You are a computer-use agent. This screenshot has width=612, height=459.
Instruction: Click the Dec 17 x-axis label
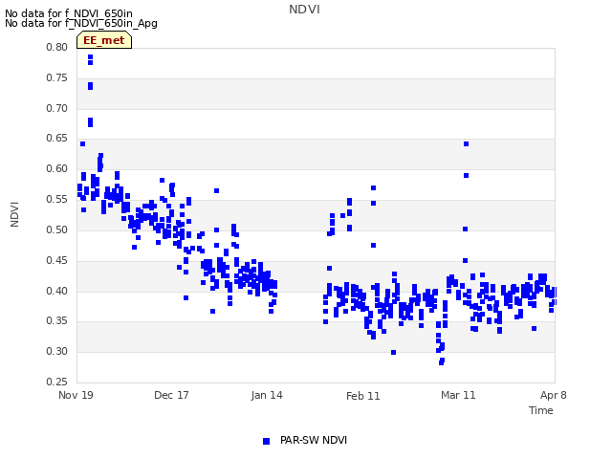171,395
